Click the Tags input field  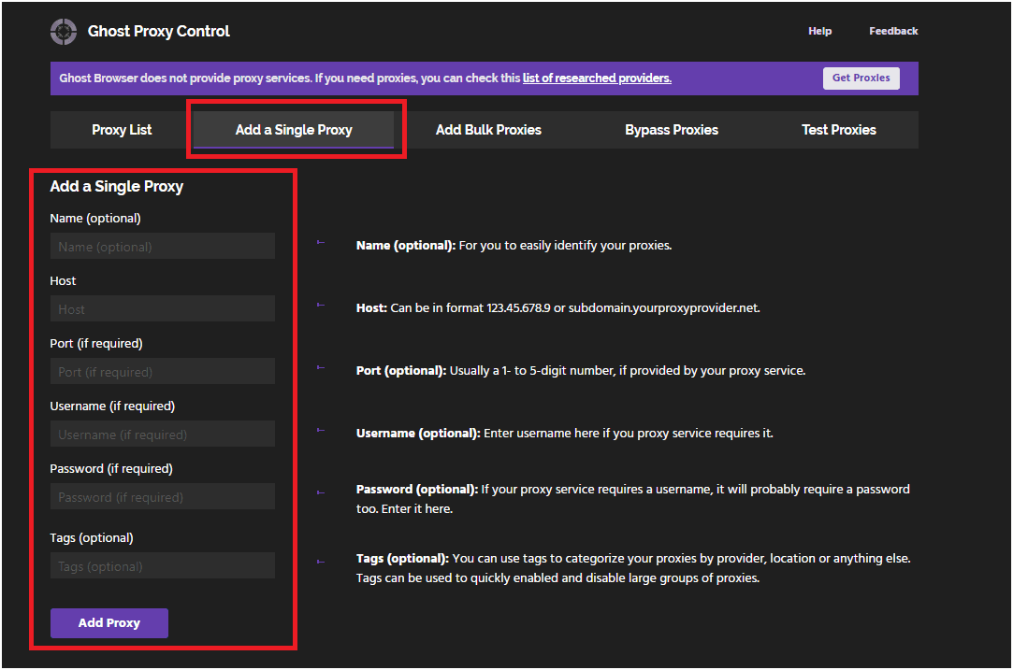[162, 565]
